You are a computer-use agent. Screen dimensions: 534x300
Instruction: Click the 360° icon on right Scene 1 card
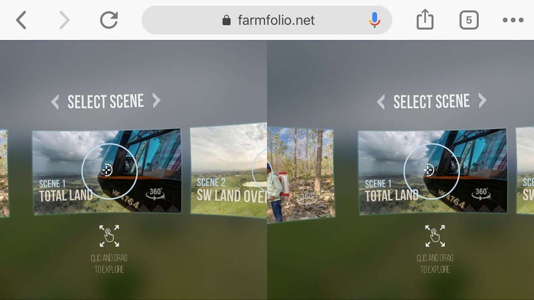point(481,193)
